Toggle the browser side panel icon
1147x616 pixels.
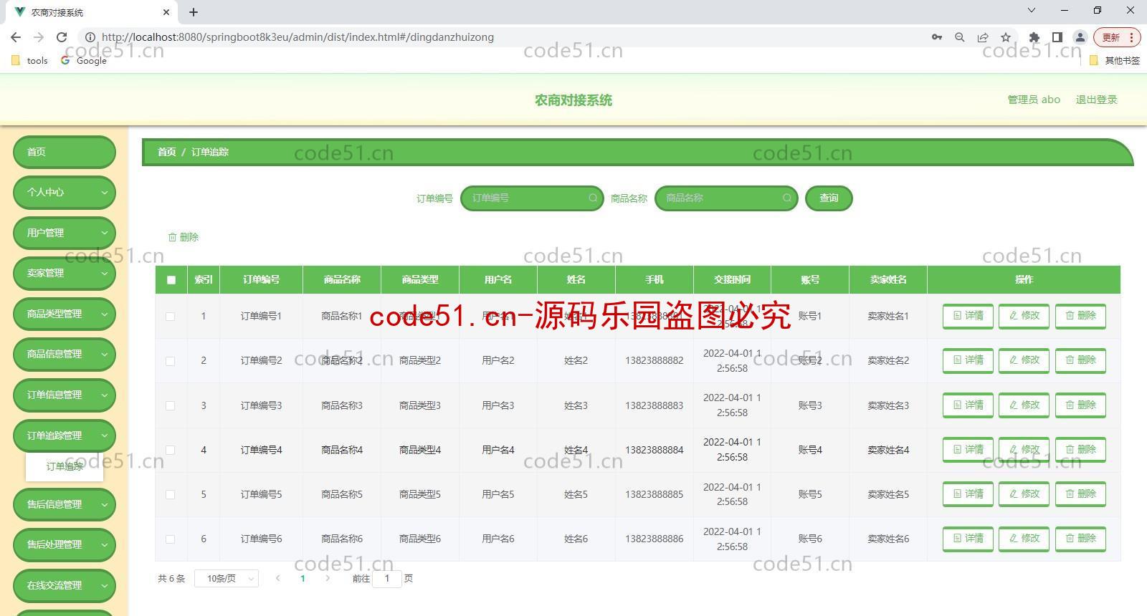click(x=1057, y=37)
